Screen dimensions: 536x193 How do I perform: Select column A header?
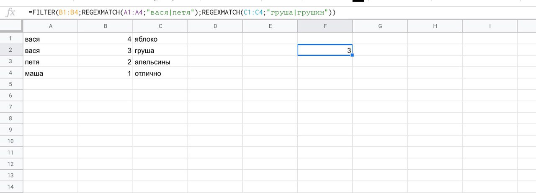point(50,26)
